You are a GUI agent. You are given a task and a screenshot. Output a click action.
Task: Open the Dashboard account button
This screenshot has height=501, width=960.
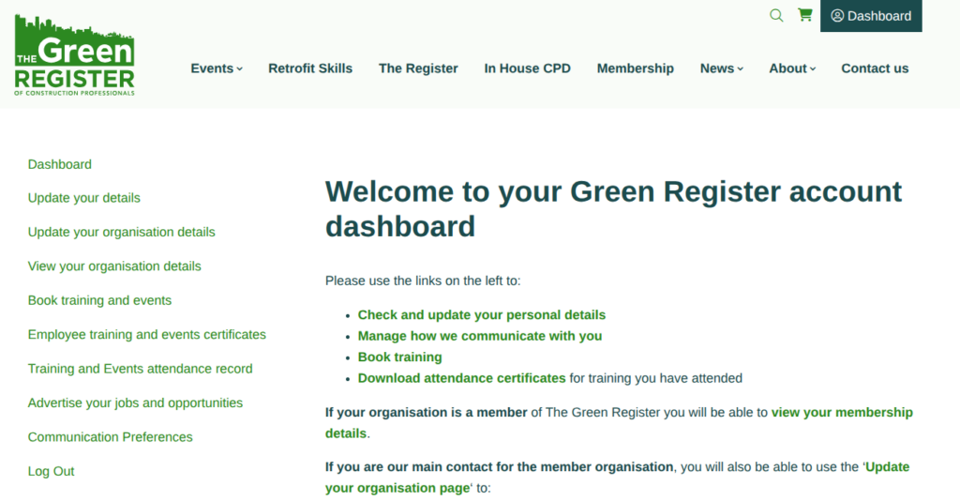tap(871, 16)
